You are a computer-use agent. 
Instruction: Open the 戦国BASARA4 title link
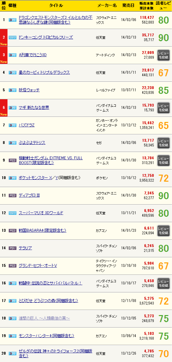[42, 230]
